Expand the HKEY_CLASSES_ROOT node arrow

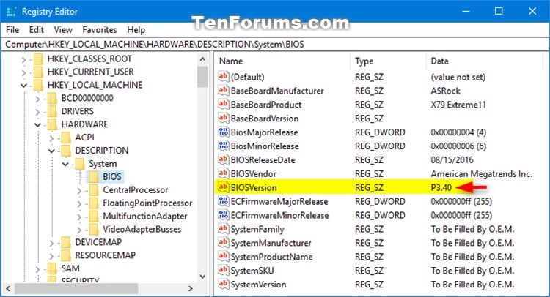[x=23, y=60]
